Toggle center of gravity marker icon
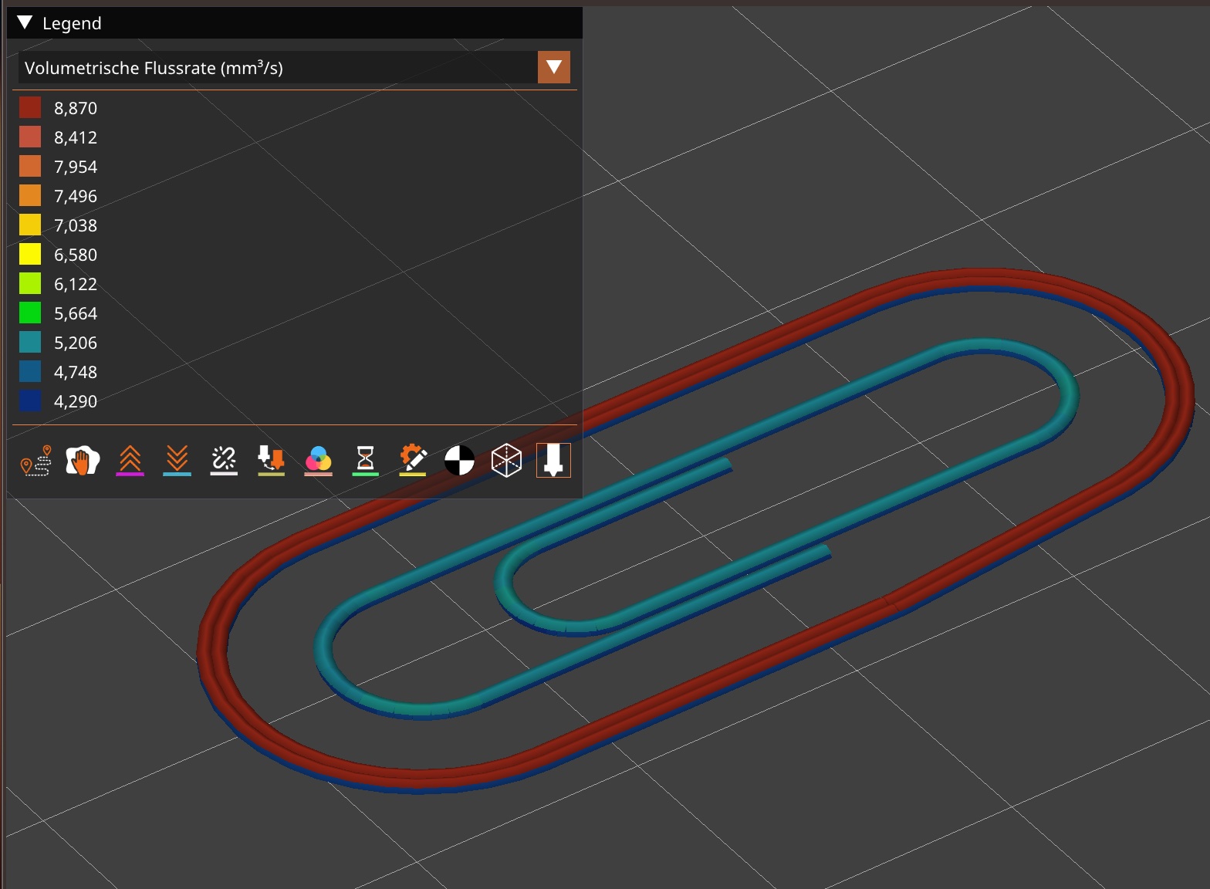This screenshot has height=889, width=1210. pyautogui.click(x=459, y=461)
